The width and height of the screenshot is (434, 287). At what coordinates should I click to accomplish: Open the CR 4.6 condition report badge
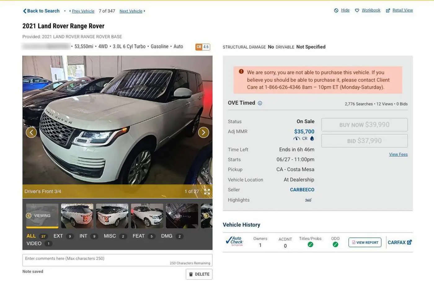[x=202, y=47]
